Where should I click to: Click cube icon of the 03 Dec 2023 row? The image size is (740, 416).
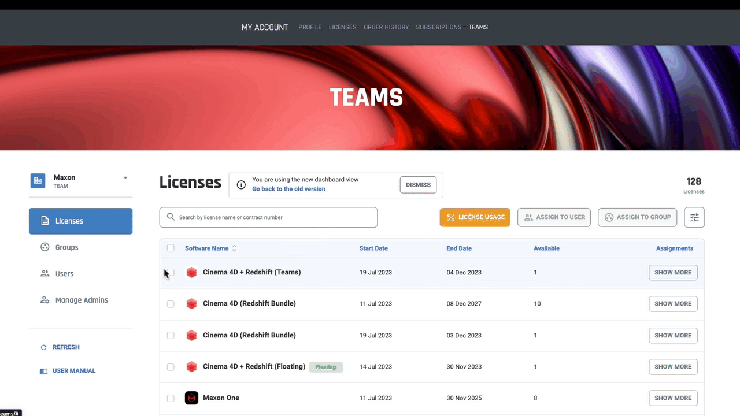click(191, 335)
